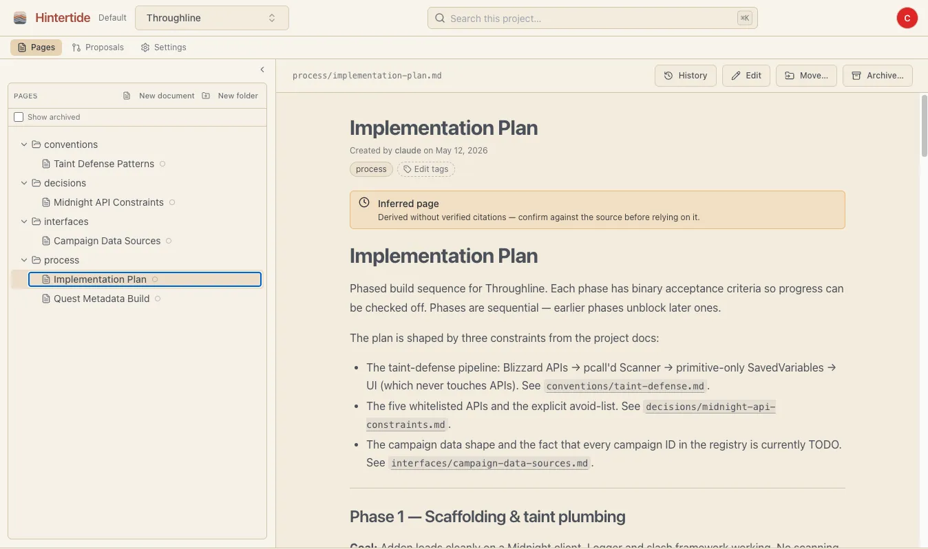Viewport: 928px width, 549px height.
Task: Click the author name claude
Action: (408, 150)
